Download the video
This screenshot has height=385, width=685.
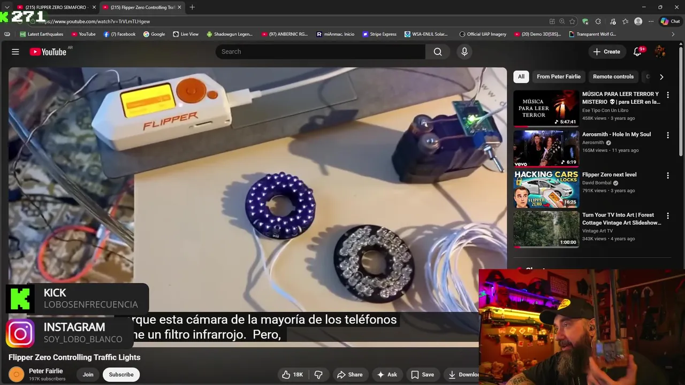[462, 375]
